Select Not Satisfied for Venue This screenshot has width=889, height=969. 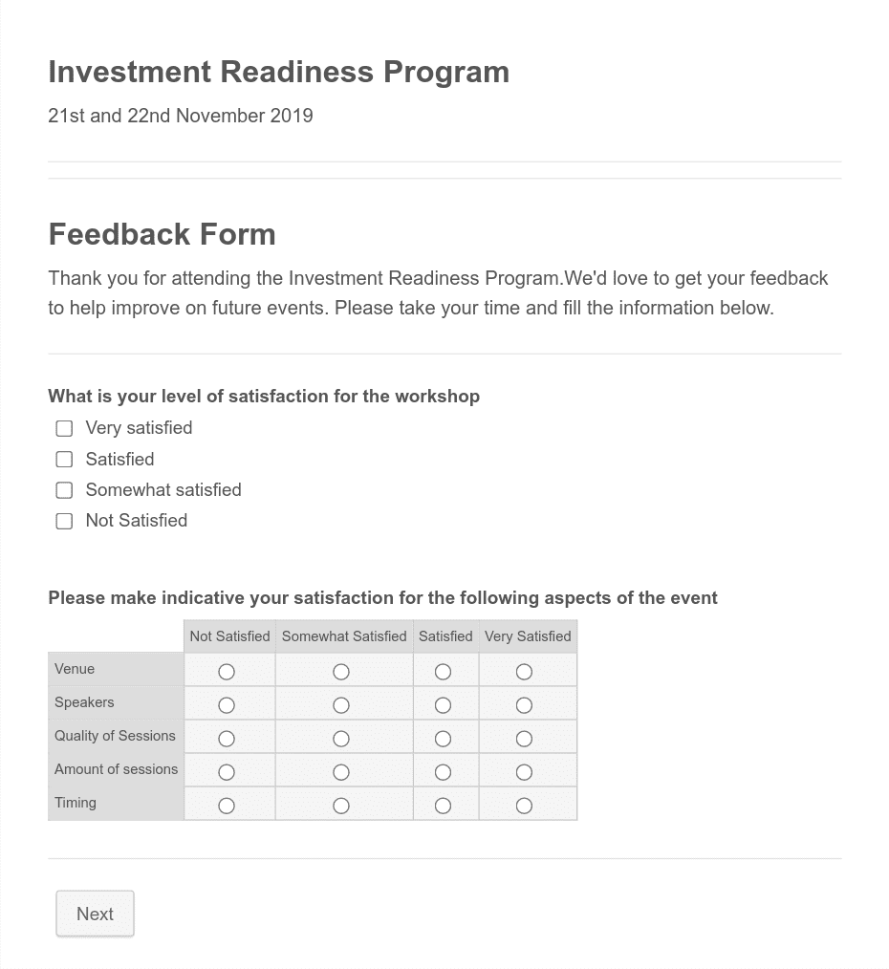[x=226, y=672]
